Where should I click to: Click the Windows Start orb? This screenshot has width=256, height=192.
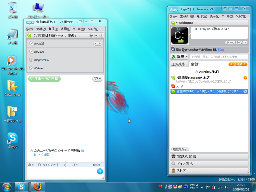point(7,187)
